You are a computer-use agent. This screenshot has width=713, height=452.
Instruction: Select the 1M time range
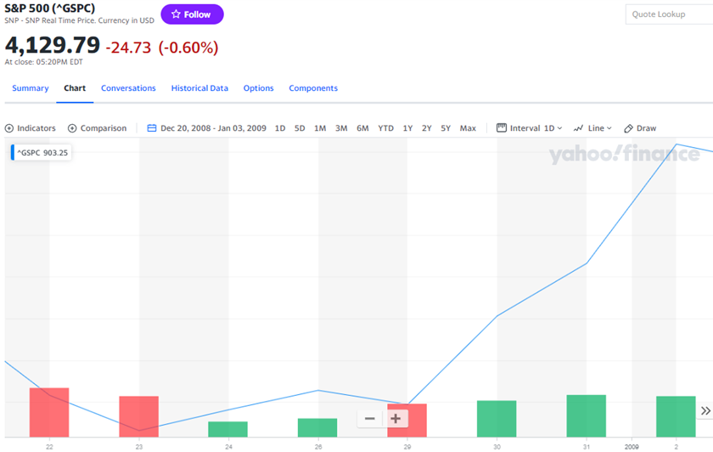(320, 128)
